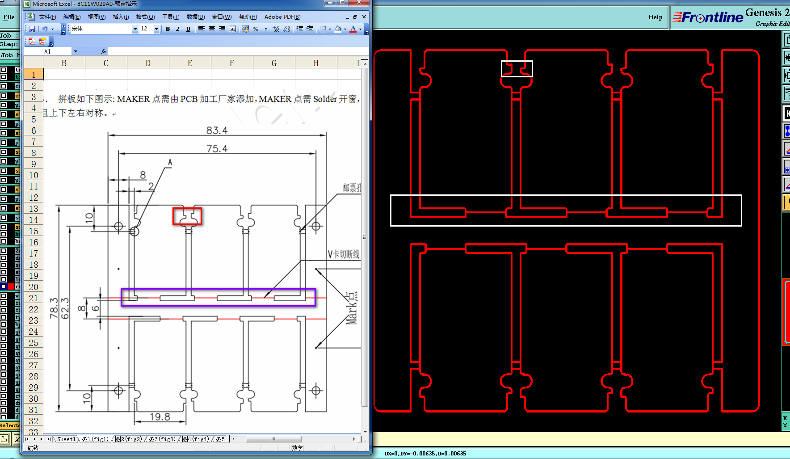Expand the Font Color dropdown arrow

tap(360, 29)
